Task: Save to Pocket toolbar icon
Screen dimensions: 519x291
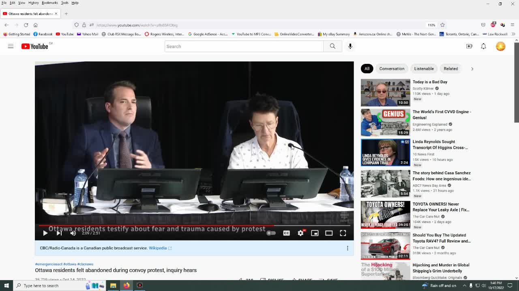Action: tap(483, 25)
